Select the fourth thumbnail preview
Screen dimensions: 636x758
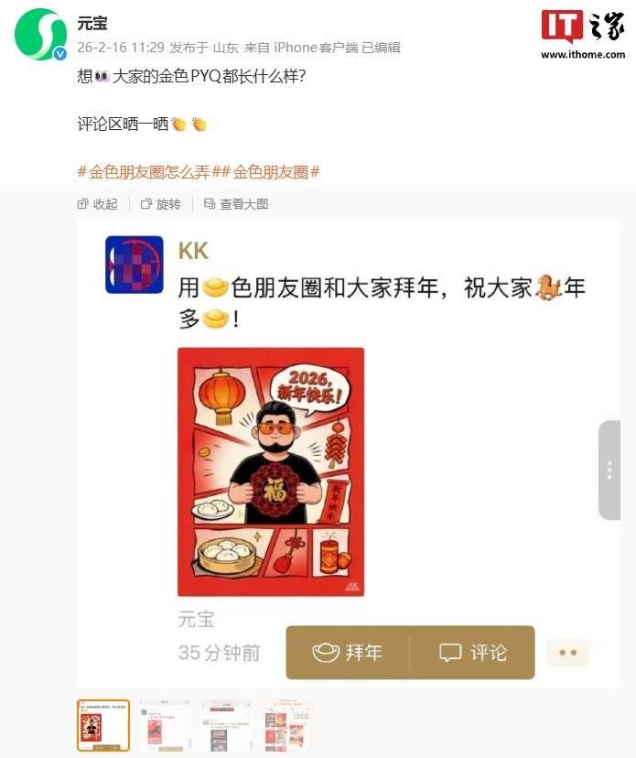(x=287, y=725)
